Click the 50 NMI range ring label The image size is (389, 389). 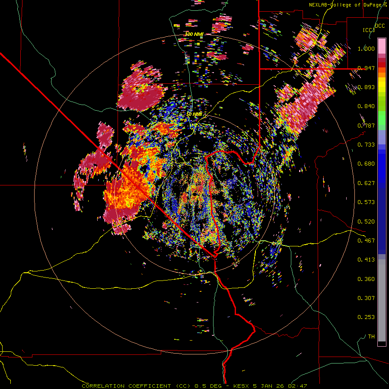coord(194,114)
